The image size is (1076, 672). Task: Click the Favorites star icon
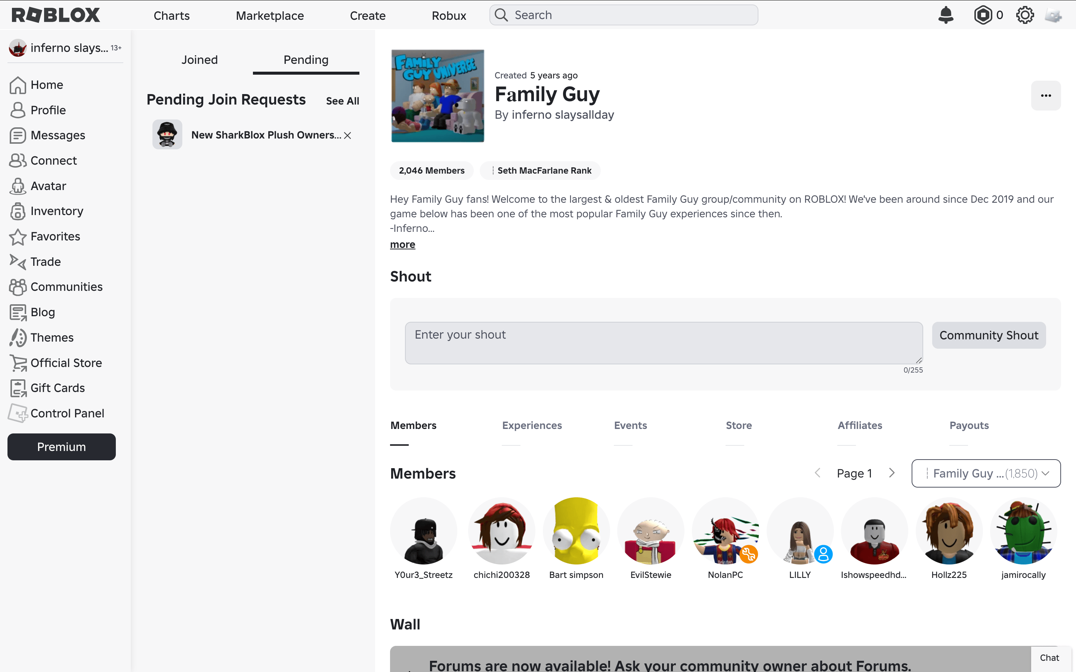click(x=18, y=237)
